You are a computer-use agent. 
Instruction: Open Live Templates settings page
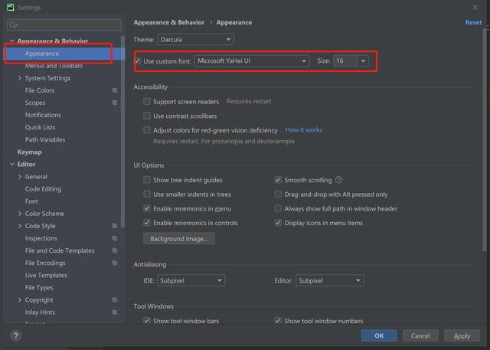pyautogui.click(x=46, y=275)
